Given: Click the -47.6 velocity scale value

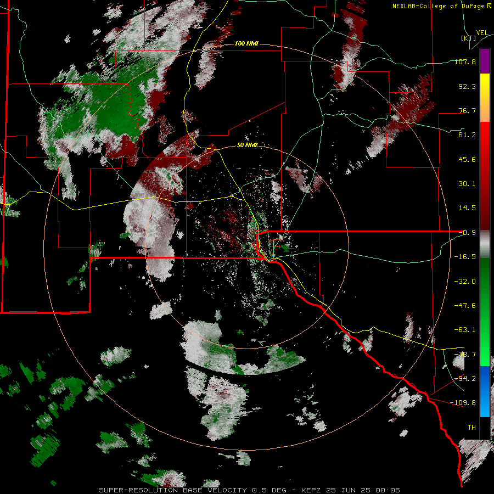Looking at the screenshot, I should pyautogui.click(x=465, y=306).
